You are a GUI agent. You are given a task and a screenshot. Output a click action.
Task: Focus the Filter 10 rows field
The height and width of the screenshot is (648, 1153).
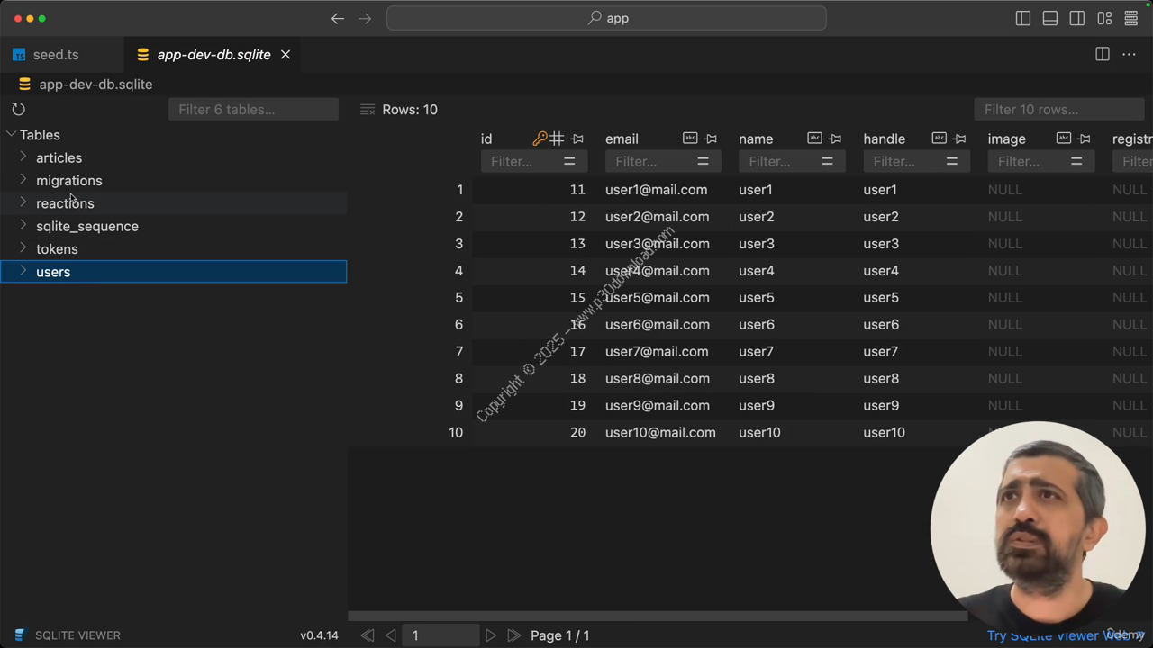point(1058,109)
